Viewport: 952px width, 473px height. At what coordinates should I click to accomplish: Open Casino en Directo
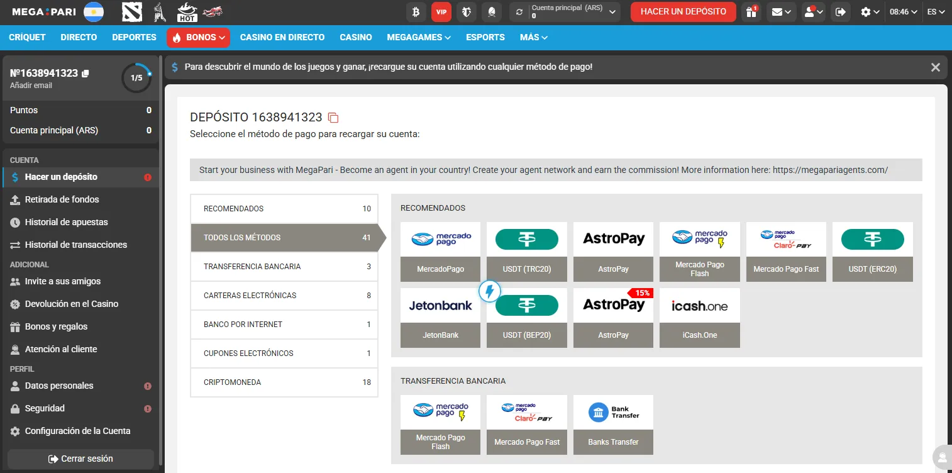282,37
